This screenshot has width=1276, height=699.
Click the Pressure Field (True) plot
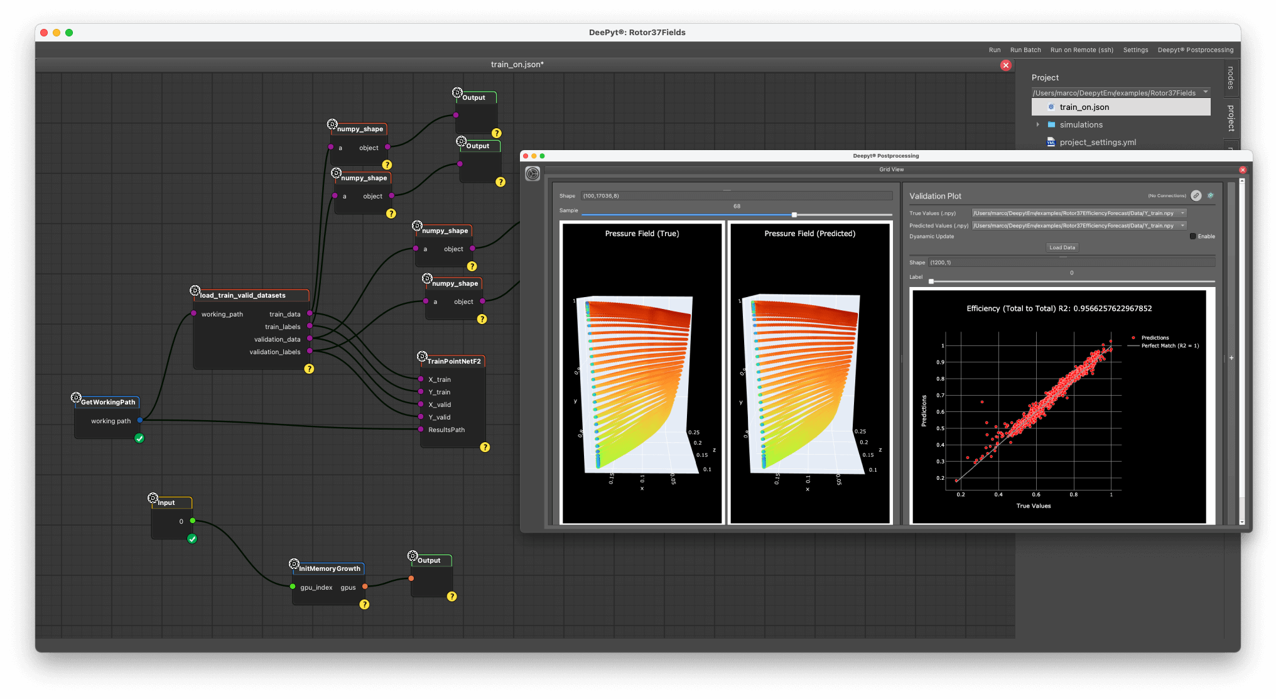point(642,373)
